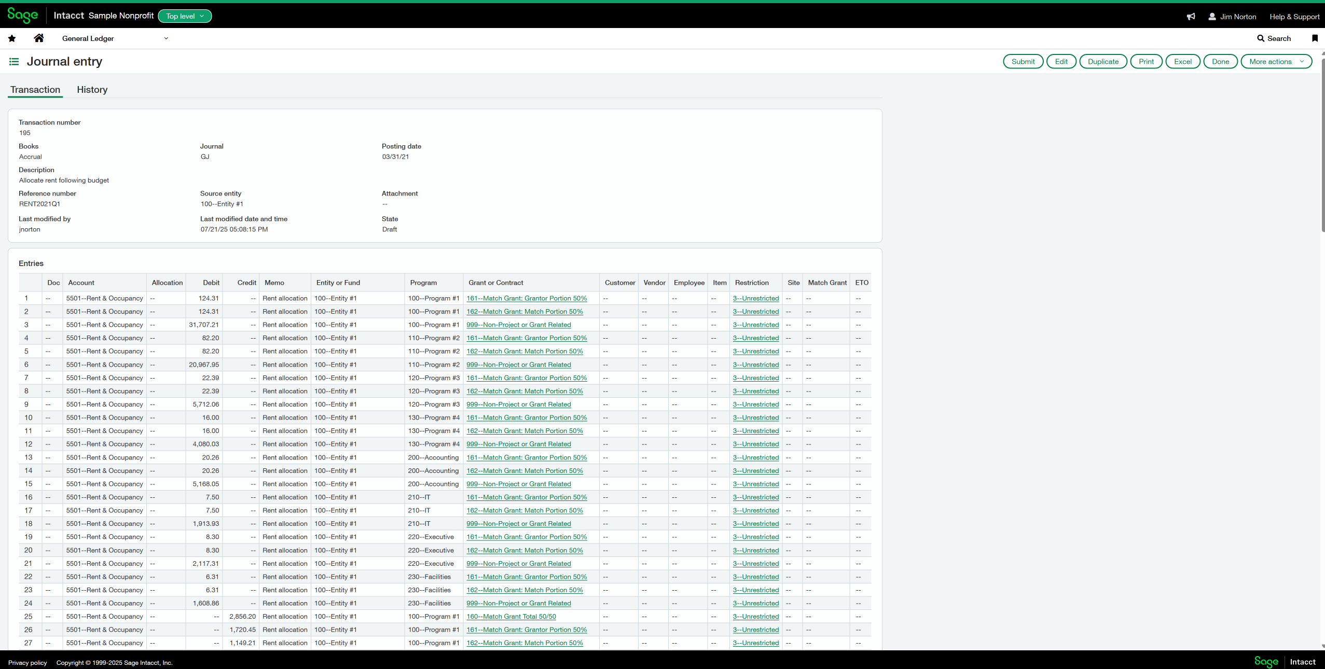Go to the home icon

tap(38, 38)
